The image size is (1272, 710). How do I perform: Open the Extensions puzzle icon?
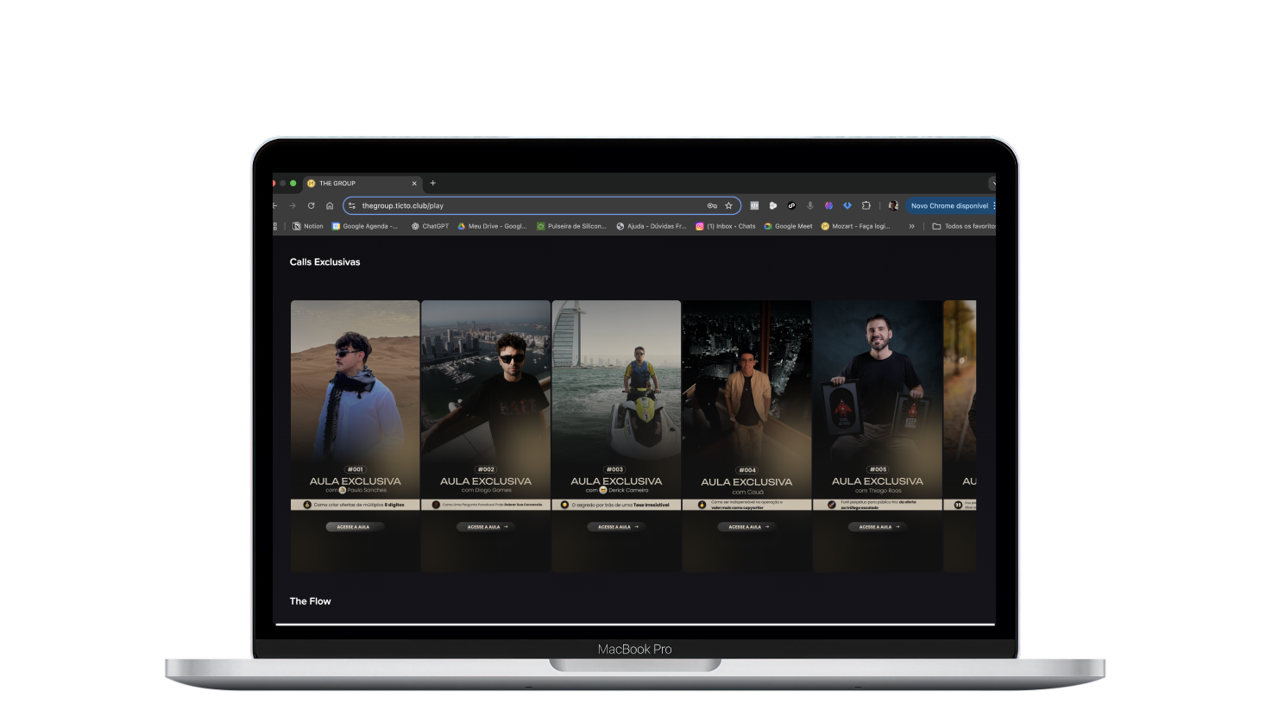866,205
